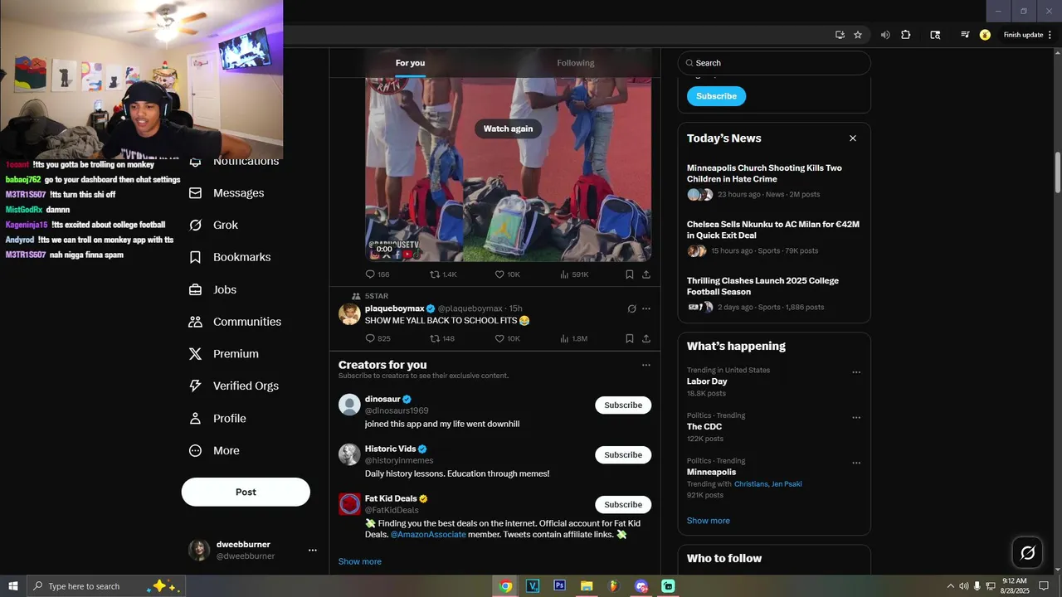Select the For you tab

pos(410,63)
